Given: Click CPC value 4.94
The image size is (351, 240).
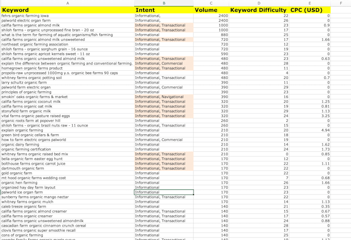Looking at the screenshot, I should [310, 130].
